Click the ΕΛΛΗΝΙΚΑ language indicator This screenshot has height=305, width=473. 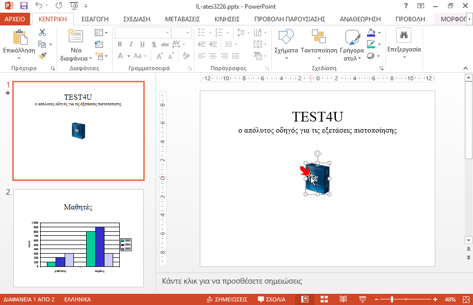point(77,299)
